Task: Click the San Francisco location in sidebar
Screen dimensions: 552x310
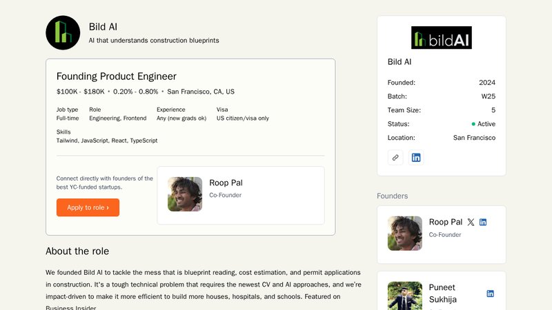Action: pyautogui.click(x=474, y=138)
